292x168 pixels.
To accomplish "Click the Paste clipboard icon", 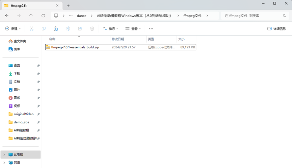I will coord(56,29).
